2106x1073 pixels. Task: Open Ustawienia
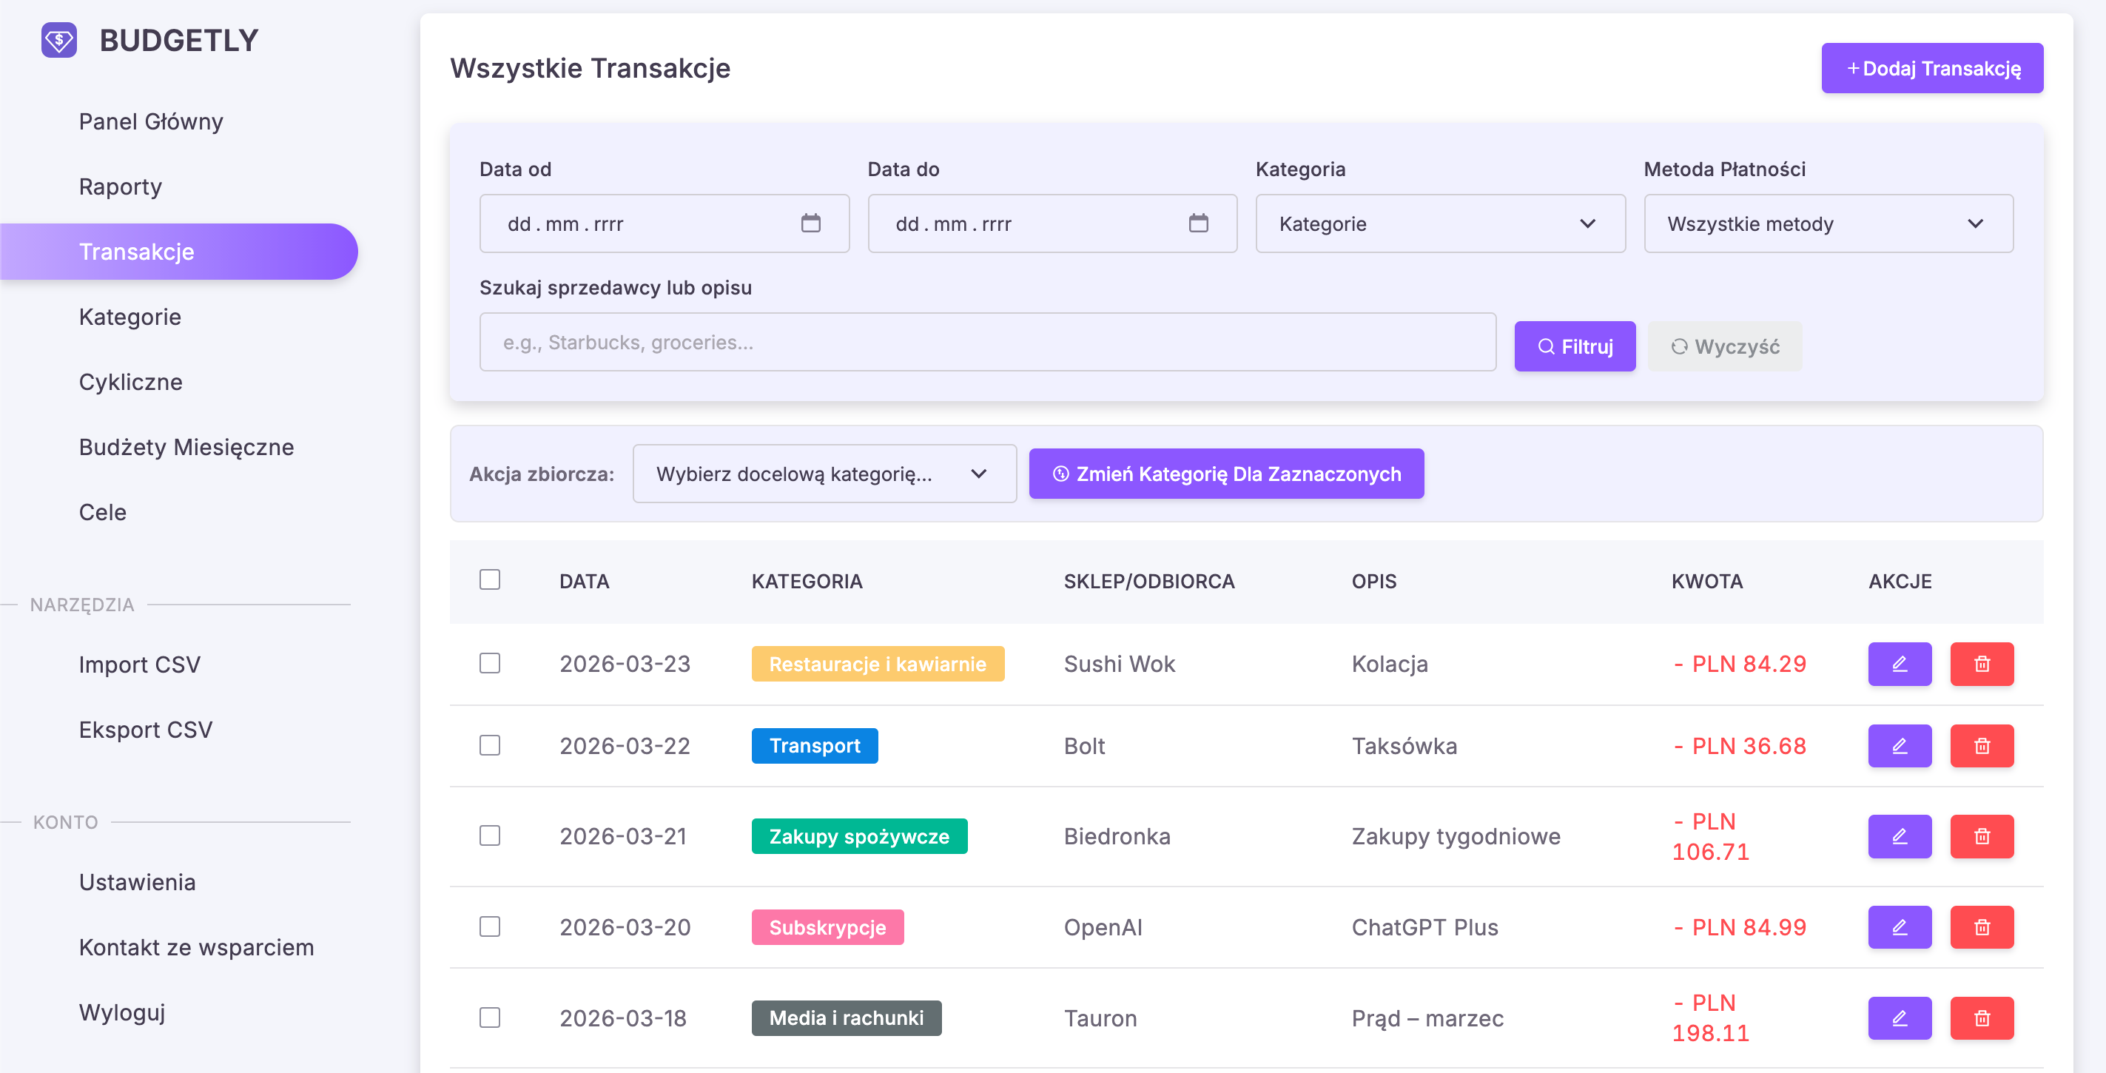[x=138, y=881]
